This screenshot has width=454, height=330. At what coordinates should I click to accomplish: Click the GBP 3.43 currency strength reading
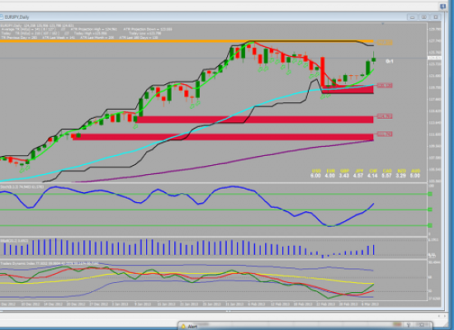344,173
